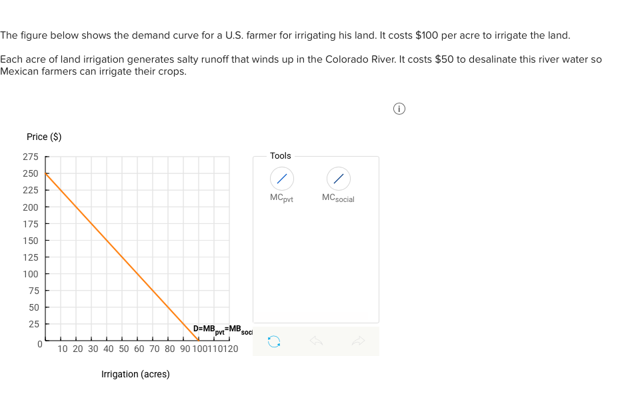
Task: Click the 100 tick mark on the price axis
Action: 47,273
